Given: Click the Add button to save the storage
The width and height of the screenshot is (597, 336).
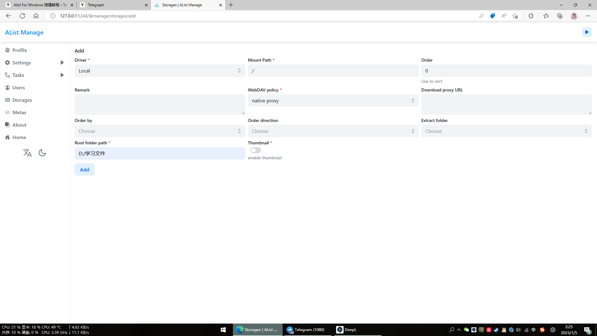Looking at the screenshot, I should [x=84, y=170].
